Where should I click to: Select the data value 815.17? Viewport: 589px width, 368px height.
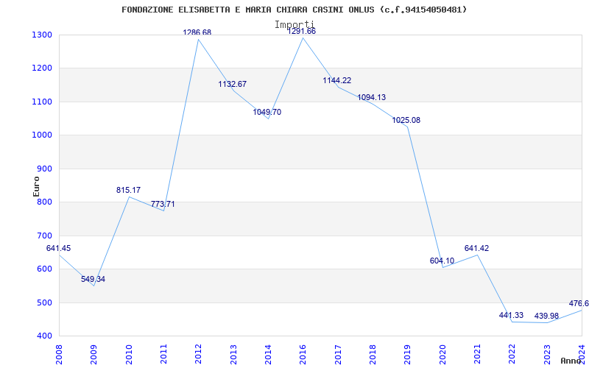[128, 190]
